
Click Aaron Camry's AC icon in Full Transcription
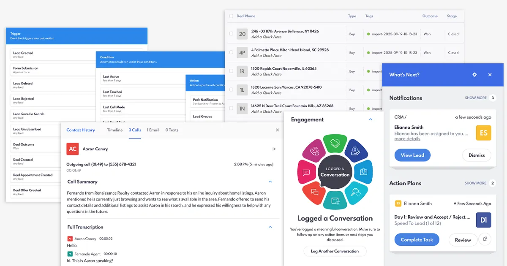(70, 239)
